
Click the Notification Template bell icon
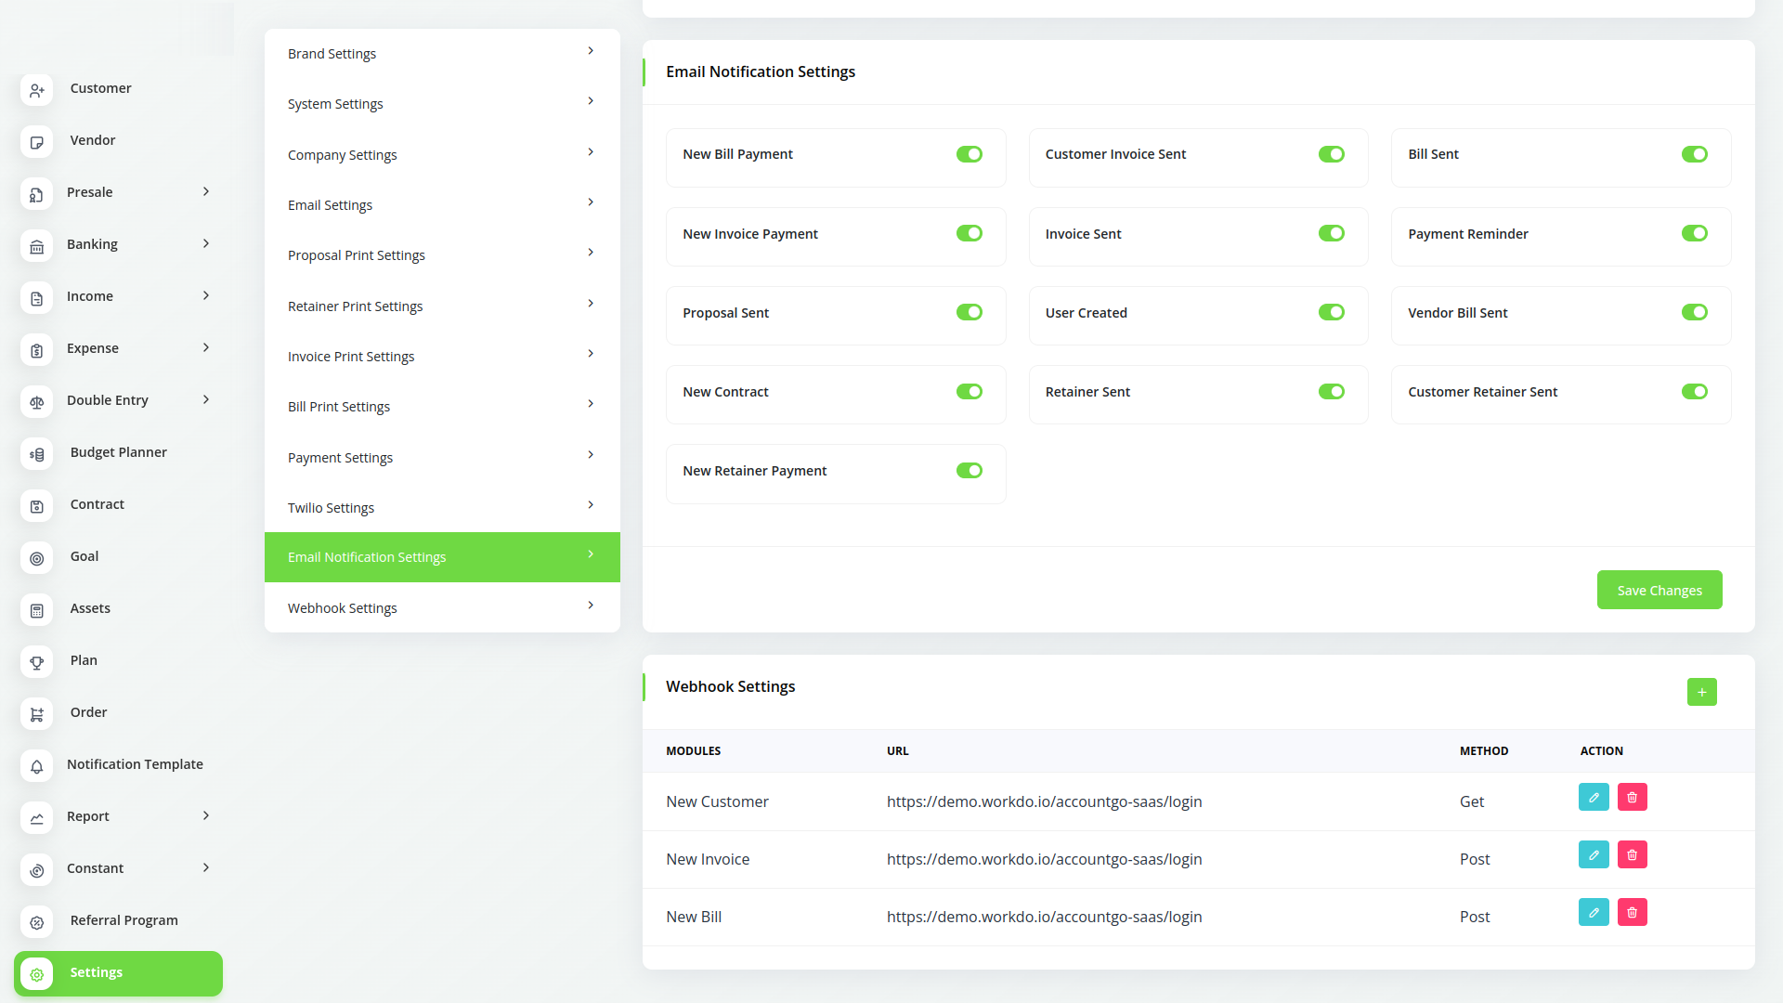[x=37, y=766]
